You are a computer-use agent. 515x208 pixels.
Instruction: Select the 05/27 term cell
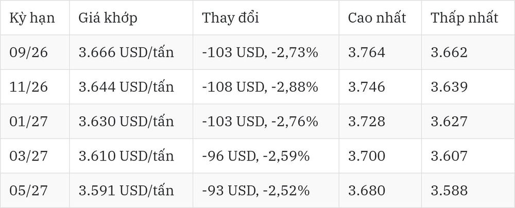click(28, 190)
